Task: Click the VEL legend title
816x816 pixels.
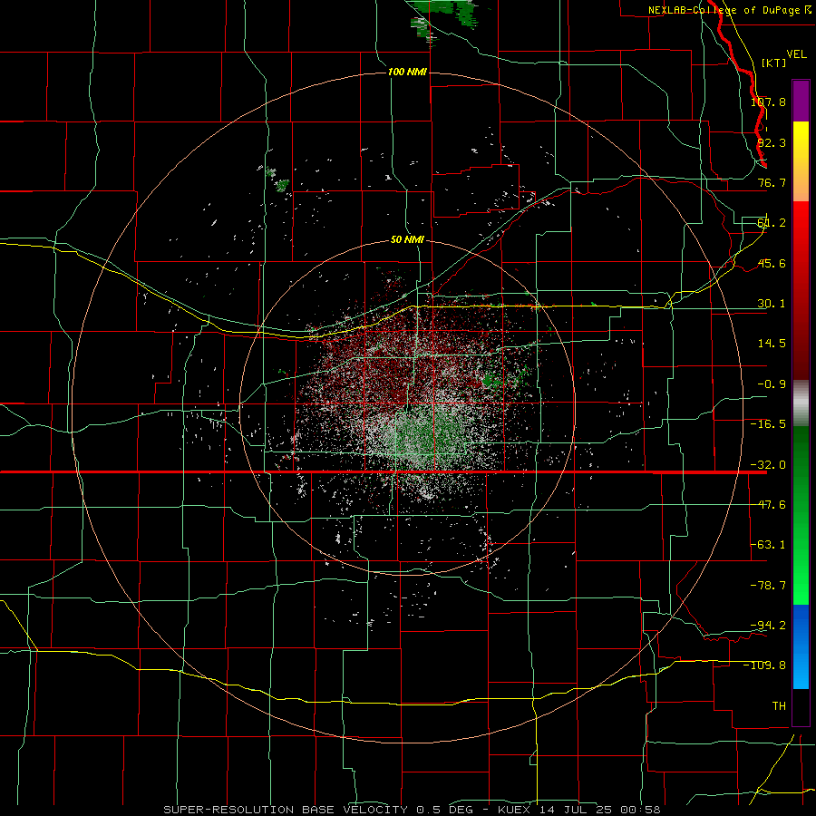Action: coord(796,54)
